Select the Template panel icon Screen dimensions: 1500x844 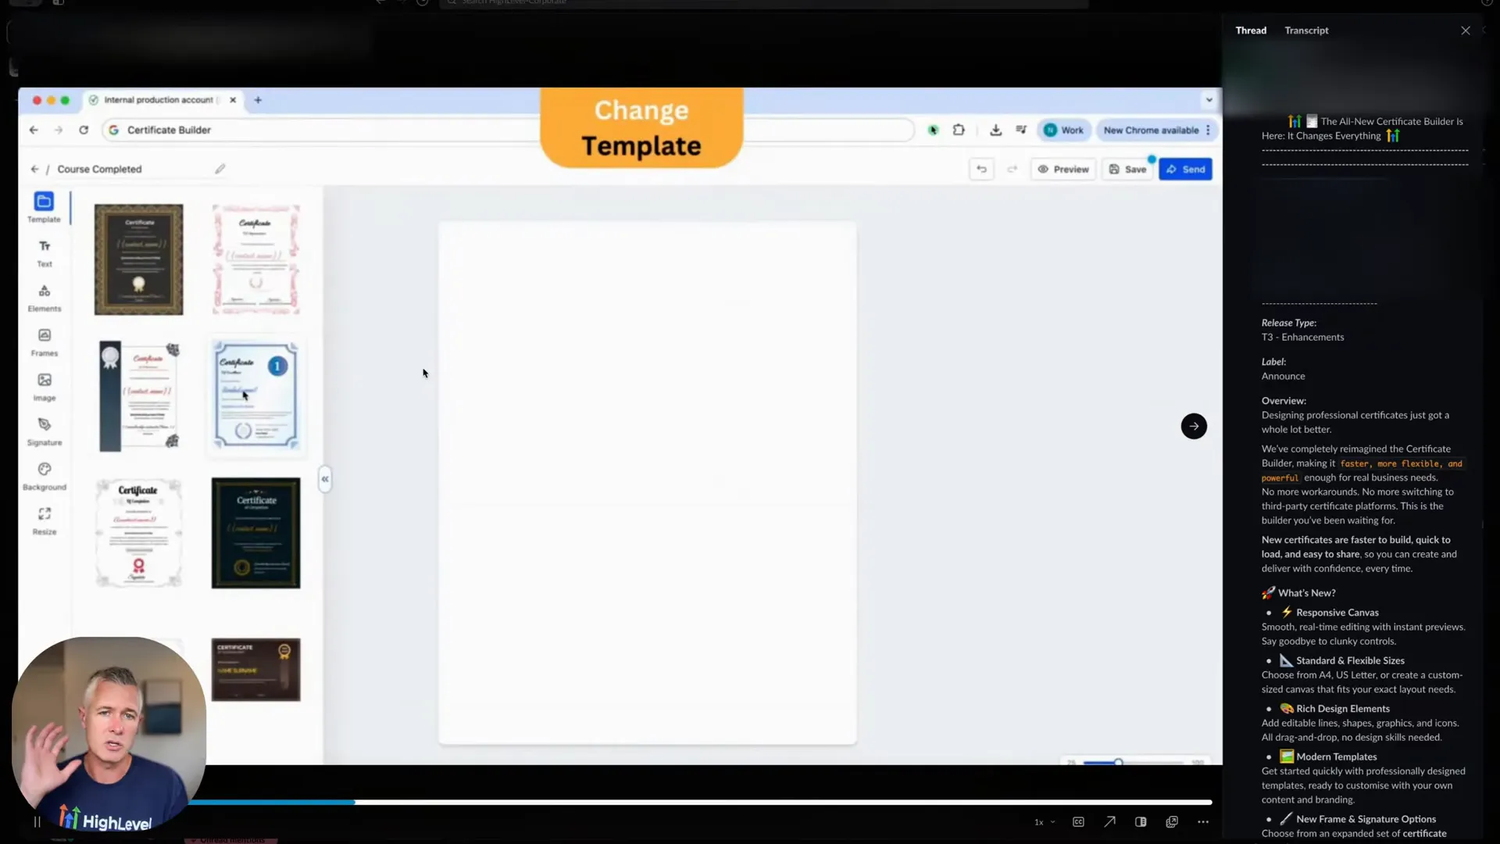point(43,207)
